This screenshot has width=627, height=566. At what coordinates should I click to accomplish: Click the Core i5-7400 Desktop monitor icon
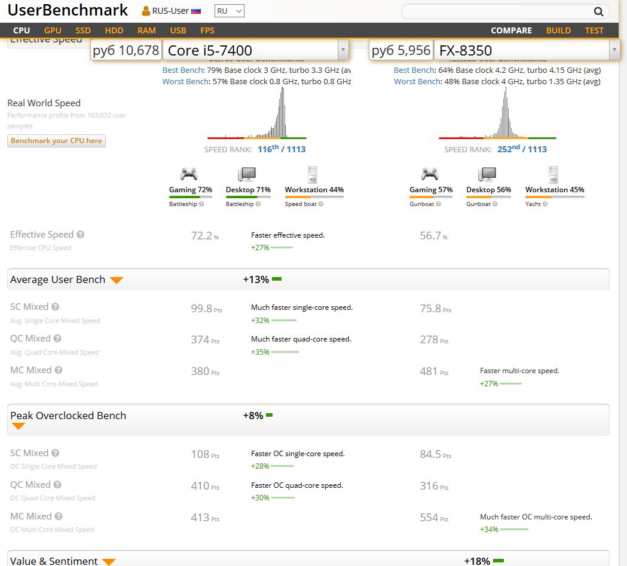pyautogui.click(x=247, y=174)
